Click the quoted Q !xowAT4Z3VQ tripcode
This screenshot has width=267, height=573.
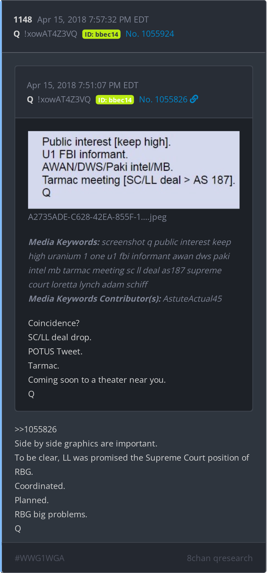59,99
